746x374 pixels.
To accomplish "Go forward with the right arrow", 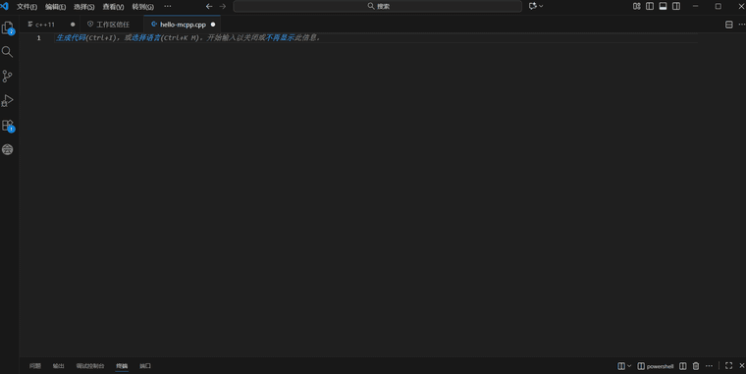I will (222, 6).
